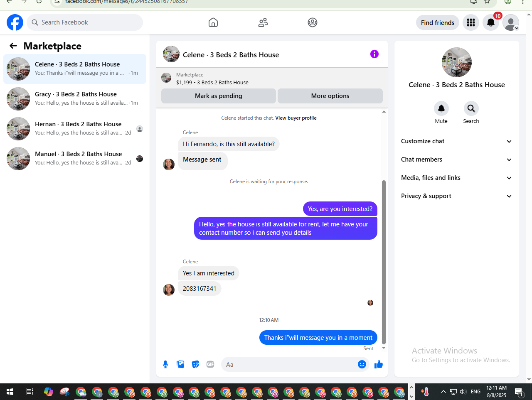
Task: Select the Celene conversation in list
Action: click(75, 69)
